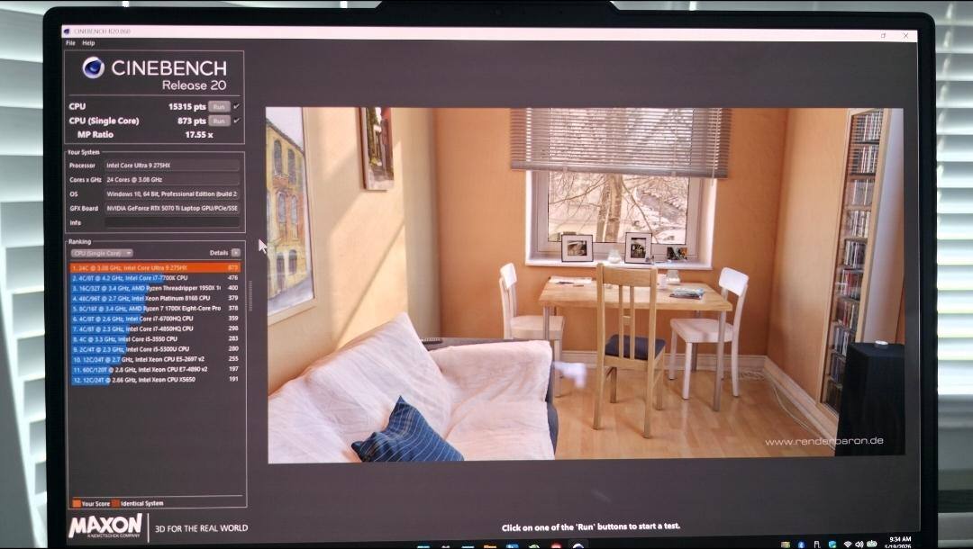Run the CPU (Single Core) test

pos(219,121)
